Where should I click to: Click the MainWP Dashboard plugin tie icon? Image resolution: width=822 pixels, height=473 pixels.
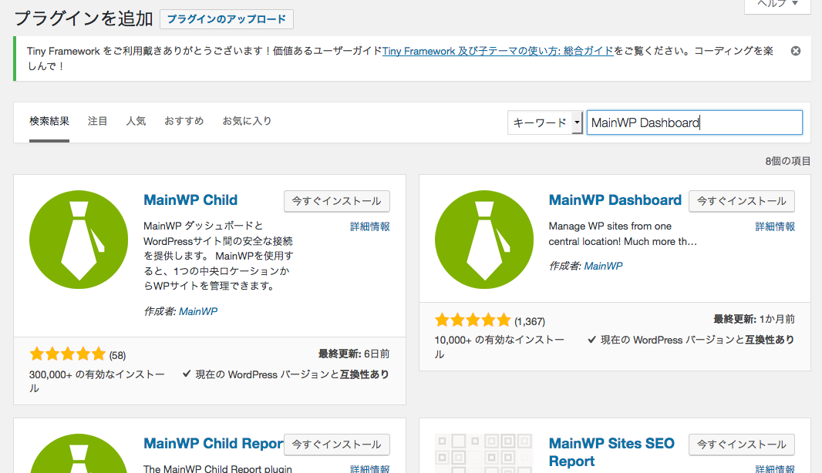[x=483, y=240]
